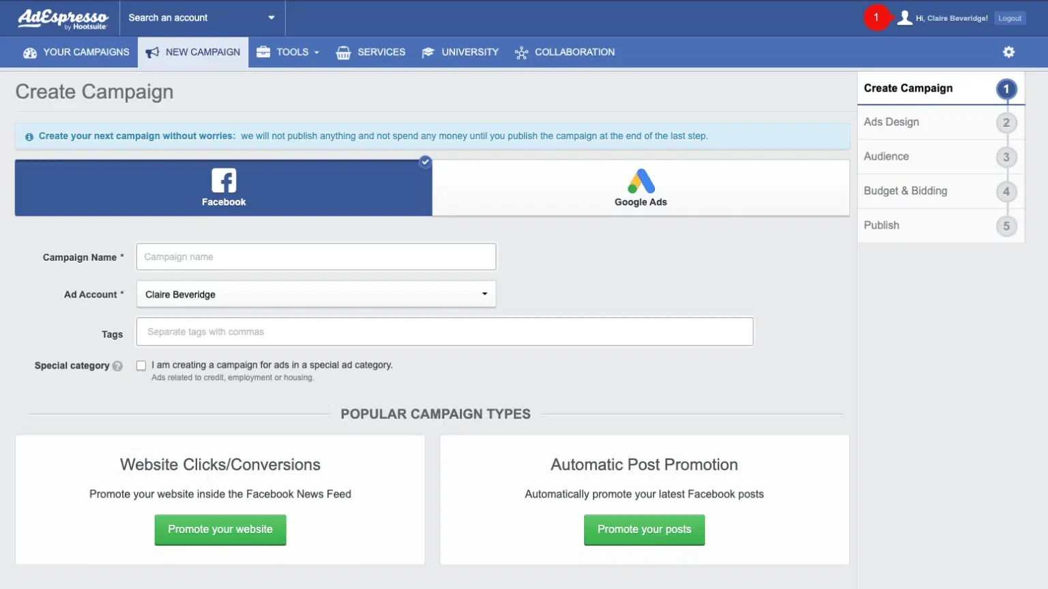Open the Search an account dropdown
This screenshot has height=589, width=1048.
[x=202, y=18]
